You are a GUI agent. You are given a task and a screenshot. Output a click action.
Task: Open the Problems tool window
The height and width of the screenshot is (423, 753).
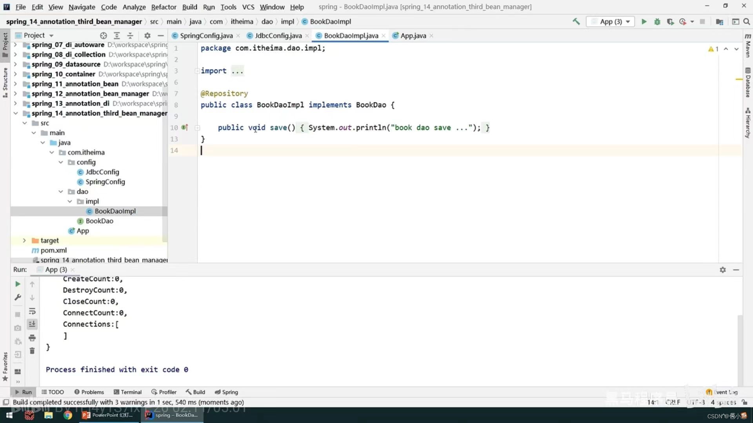[89, 392]
